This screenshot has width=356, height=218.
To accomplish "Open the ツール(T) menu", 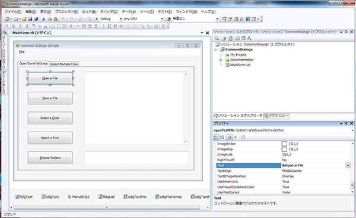I will [x=147, y=12].
